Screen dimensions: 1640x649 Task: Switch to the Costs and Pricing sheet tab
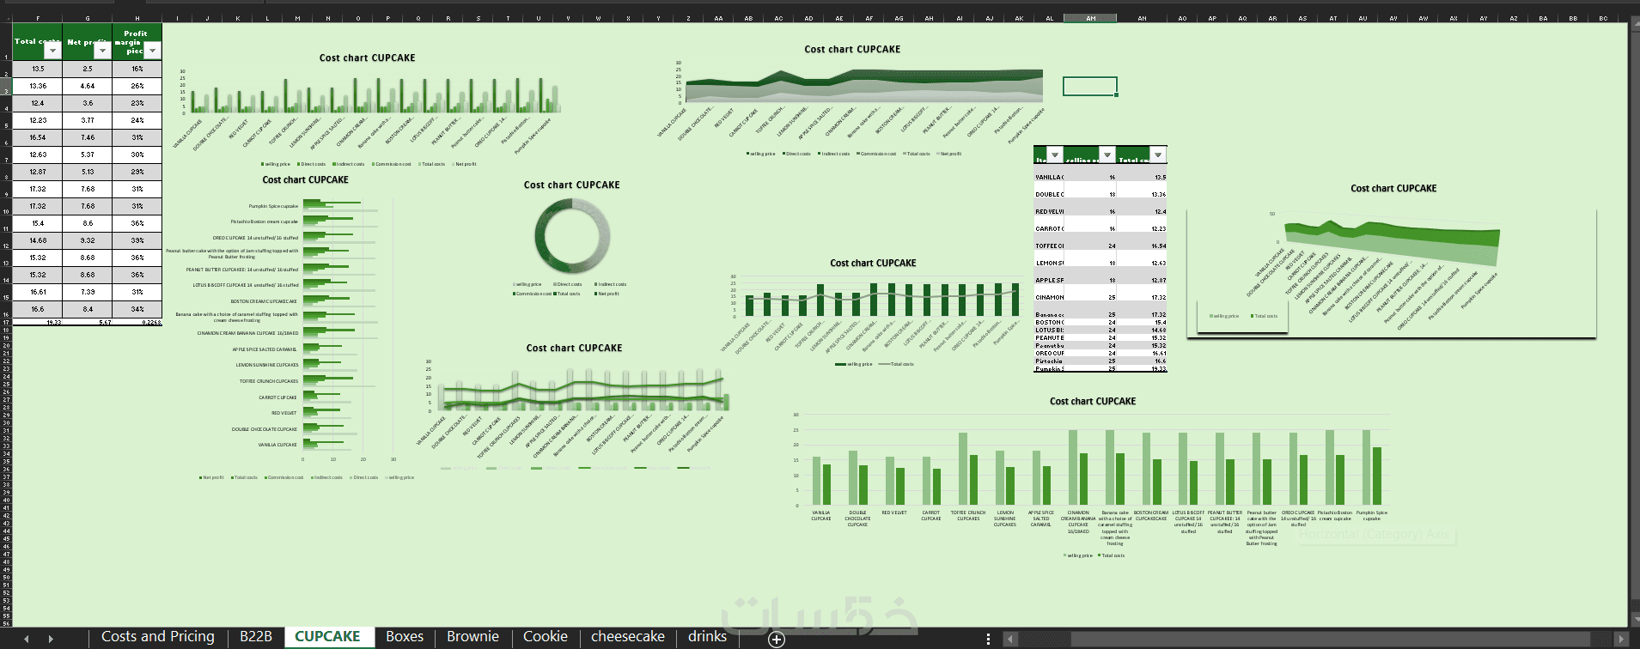point(158,637)
